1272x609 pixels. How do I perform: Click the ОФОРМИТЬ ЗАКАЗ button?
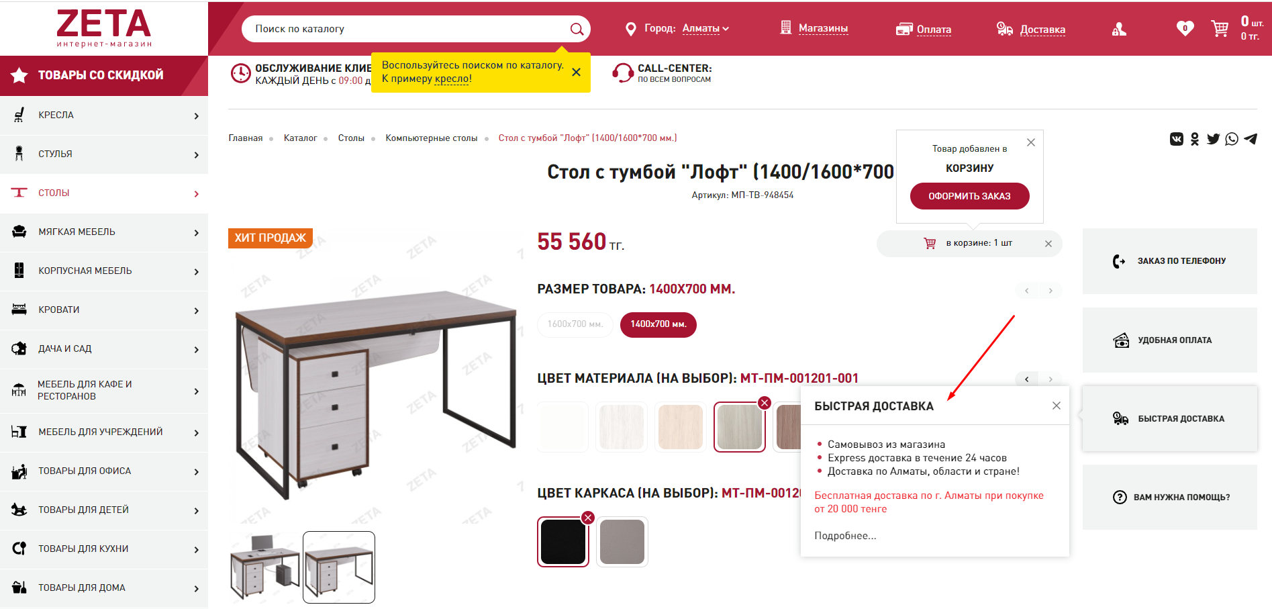pyautogui.click(x=969, y=196)
